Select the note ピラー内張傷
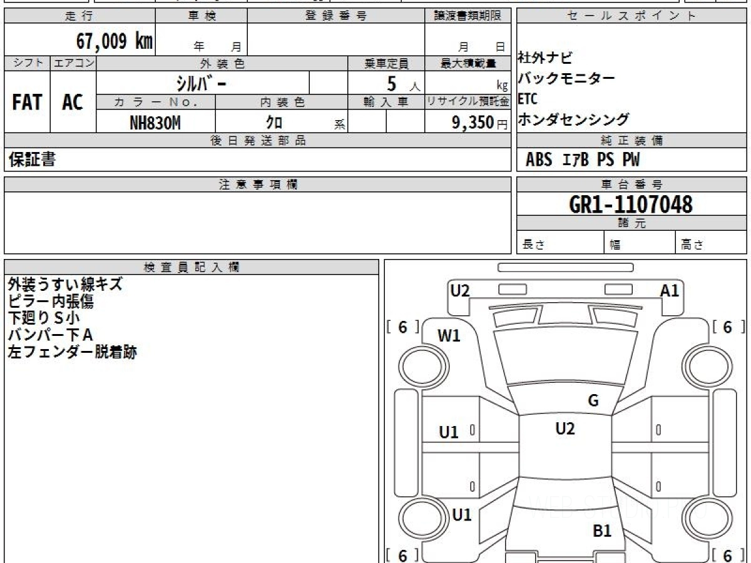Viewport: 751px width, 563px height. click(x=51, y=302)
